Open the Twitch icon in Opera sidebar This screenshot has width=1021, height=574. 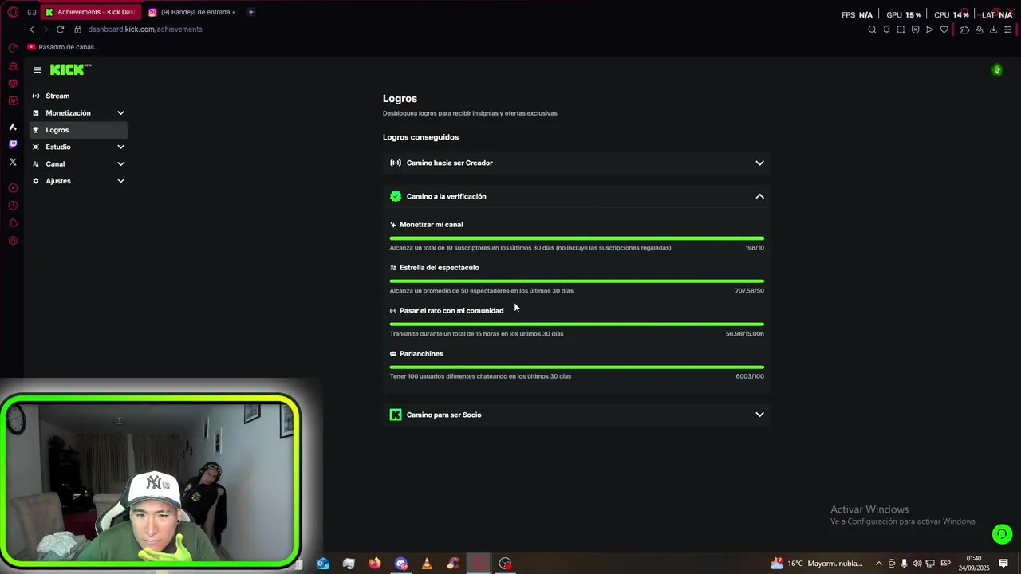pyautogui.click(x=13, y=144)
